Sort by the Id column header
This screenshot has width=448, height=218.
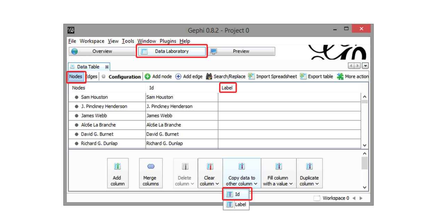point(182,88)
